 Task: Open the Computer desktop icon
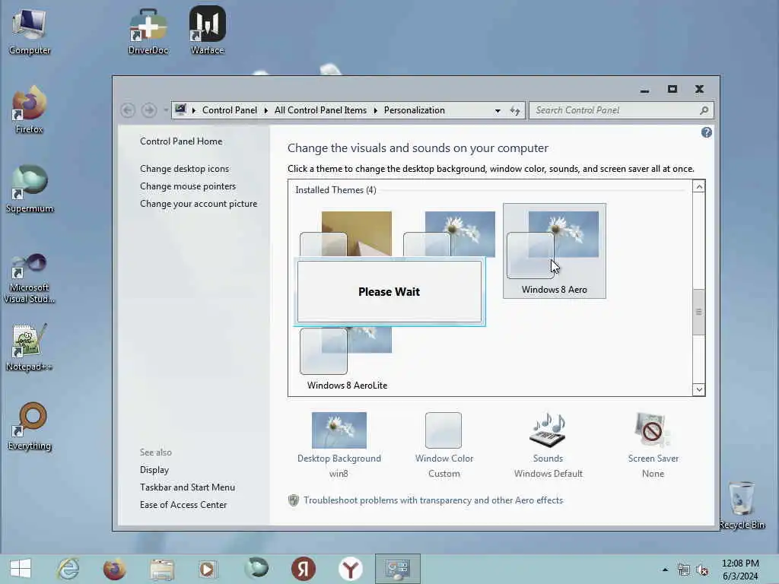point(30,32)
